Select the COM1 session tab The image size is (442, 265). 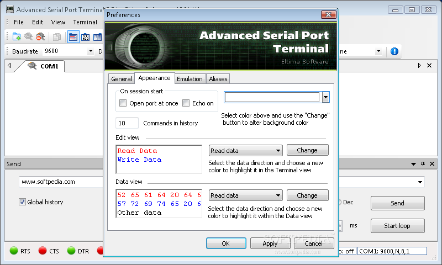click(x=44, y=66)
